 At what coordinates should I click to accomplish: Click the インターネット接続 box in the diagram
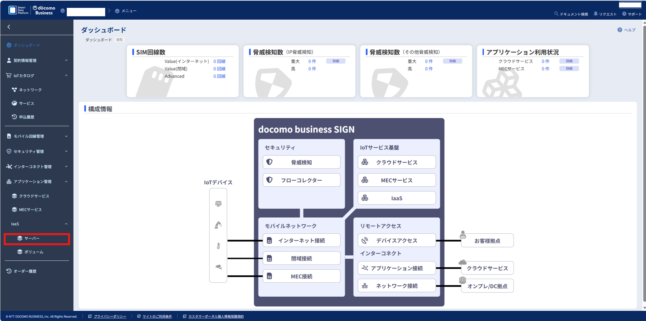coord(301,240)
